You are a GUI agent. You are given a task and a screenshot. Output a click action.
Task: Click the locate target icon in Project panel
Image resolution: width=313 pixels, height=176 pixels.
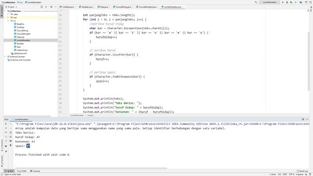click(x=42, y=7)
